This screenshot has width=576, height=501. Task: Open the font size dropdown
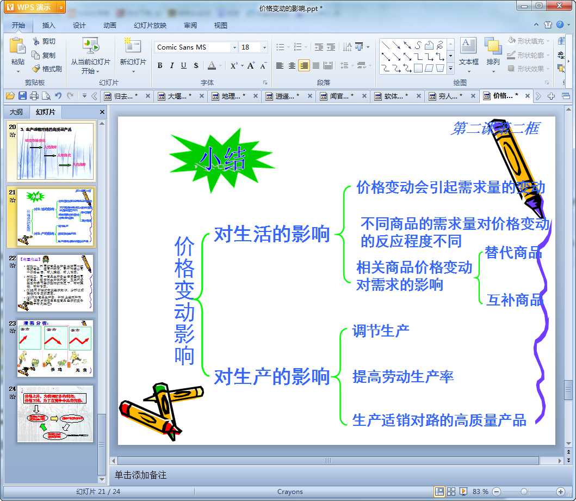(264, 47)
